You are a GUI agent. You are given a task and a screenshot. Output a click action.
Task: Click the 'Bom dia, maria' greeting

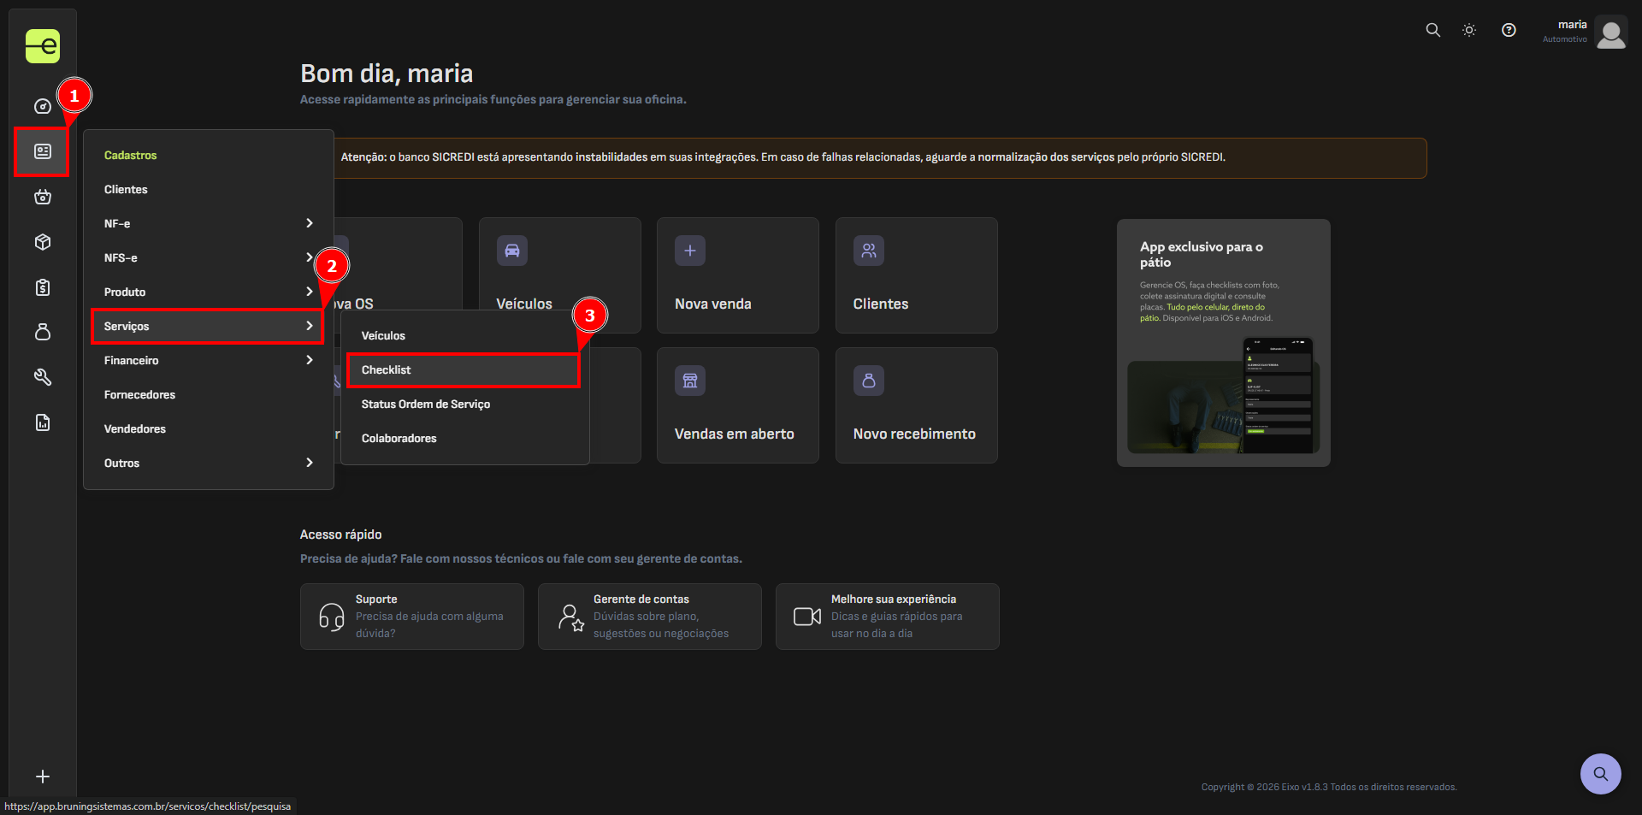tap(387, 74)
